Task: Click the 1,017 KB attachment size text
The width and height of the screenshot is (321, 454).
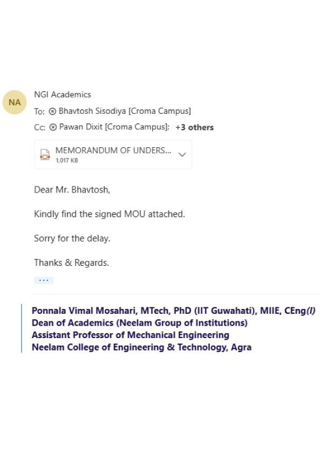Action: coord(67,160)
